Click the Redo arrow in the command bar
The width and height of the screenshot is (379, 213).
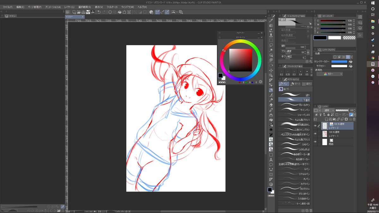tap(104, 12)
